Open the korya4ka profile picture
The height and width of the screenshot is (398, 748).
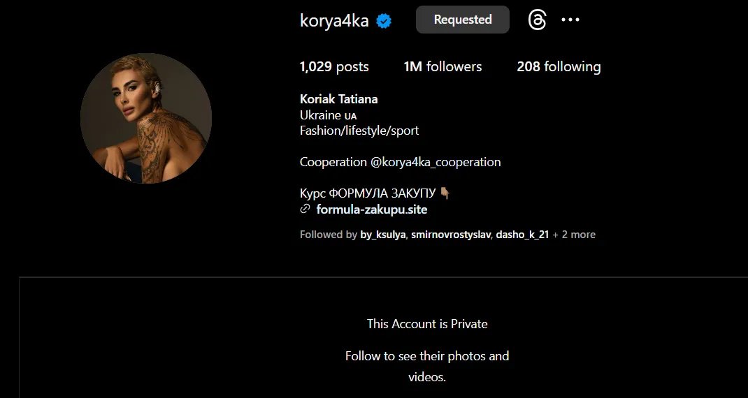146,118
